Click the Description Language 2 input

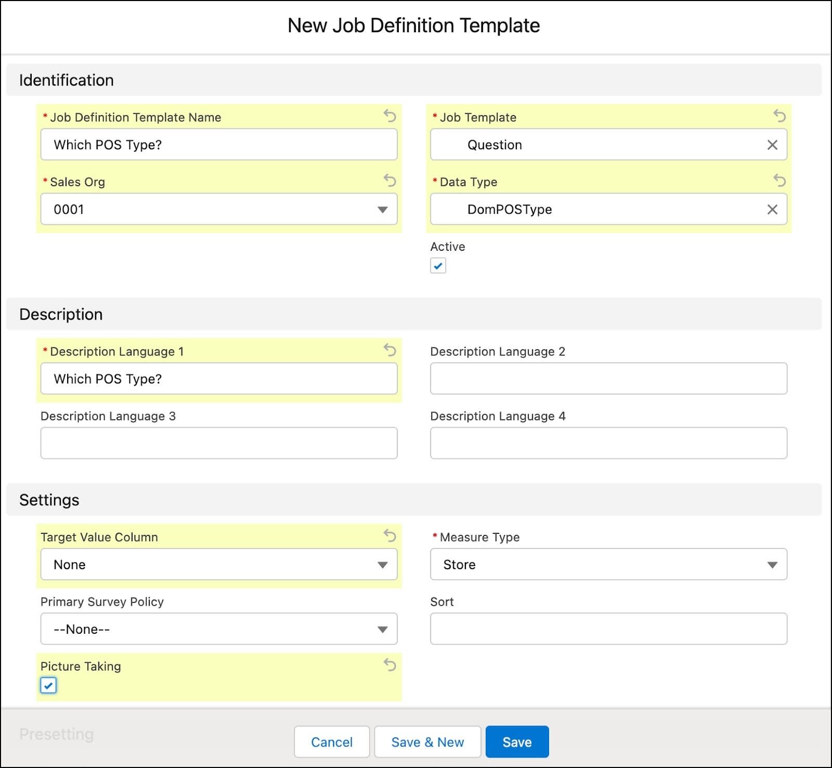pyautogui.click(x=608, y=379)
